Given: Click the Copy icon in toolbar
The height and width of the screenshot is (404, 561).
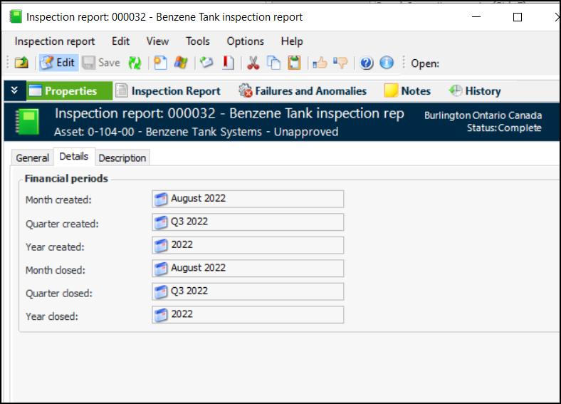Looking at the screenshot, I should (x=273, y=63).
